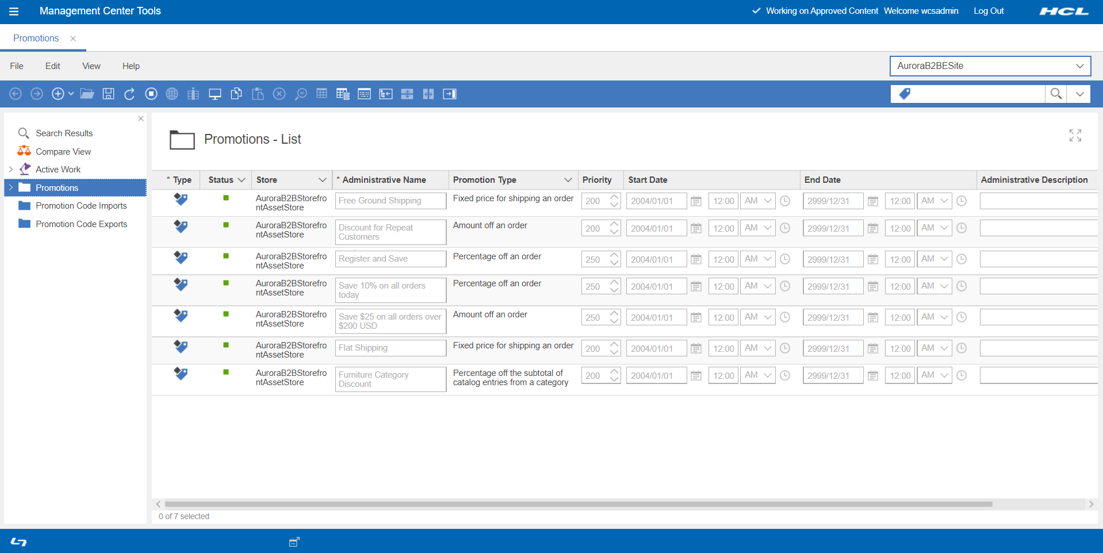The width and height of the screenshot is (1103, 553).
Task: Click the plain table grid toolbar icon
Action: point(322,93)
